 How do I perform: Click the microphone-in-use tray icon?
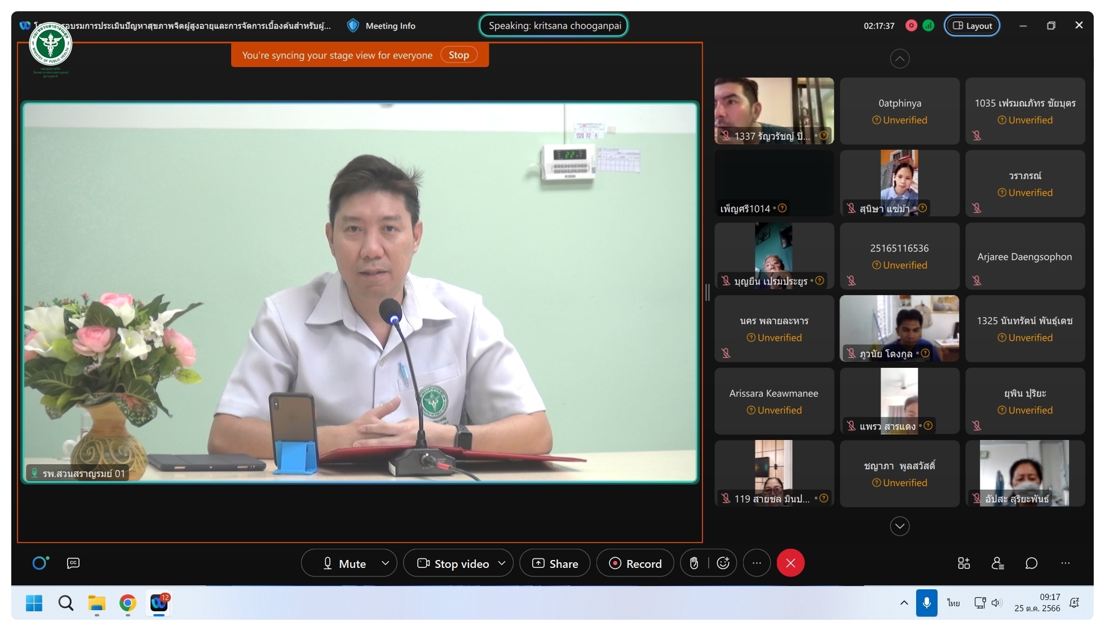tap(926, 603)
